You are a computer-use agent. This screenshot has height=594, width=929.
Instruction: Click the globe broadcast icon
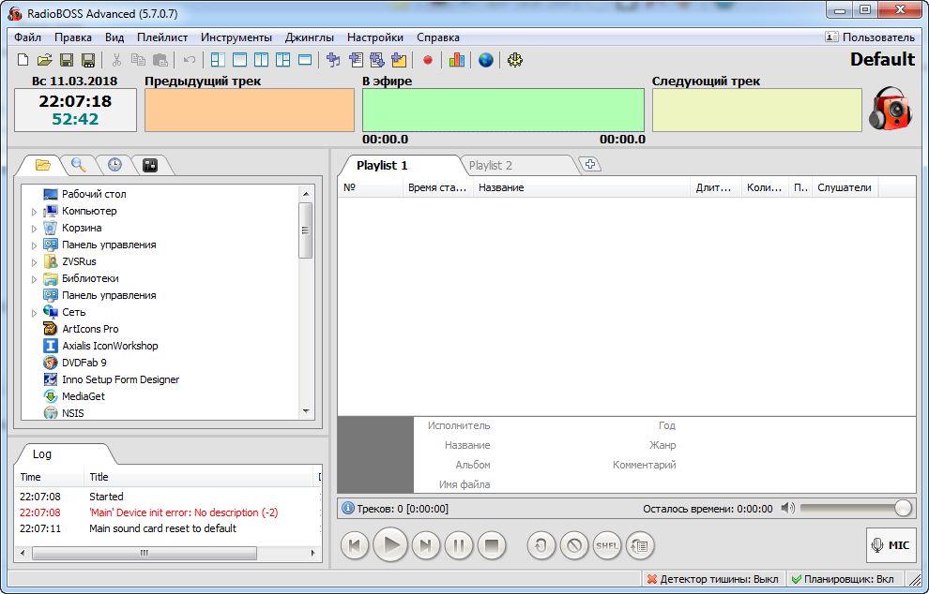[x=486, y=60]
